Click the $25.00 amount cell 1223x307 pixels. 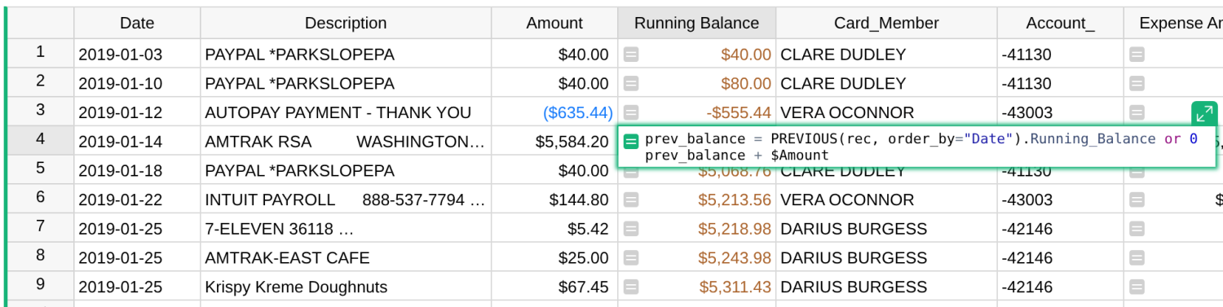[x=554, y=258]
